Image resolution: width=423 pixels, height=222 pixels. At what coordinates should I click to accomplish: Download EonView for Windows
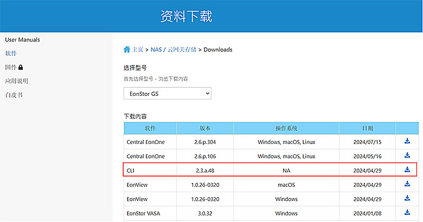(x=407, y=198)
